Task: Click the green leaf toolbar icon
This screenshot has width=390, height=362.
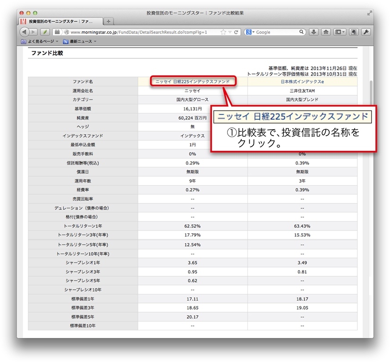Action: (x=45, y=32)
